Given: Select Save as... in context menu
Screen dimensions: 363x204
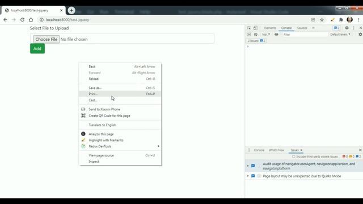Looking at the screenshot, I should pyautogui.click(x=120, y=88).
